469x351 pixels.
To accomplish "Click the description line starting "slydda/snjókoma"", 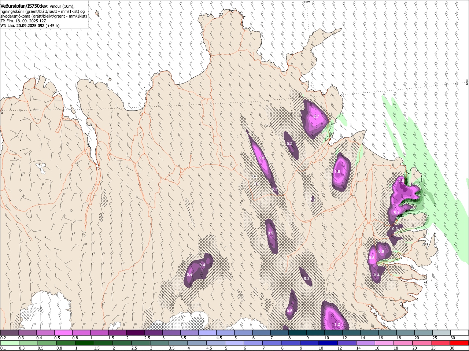I will [x=44, y=16].
